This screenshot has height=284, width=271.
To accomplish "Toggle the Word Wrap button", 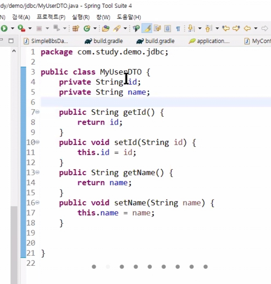I will click(157, 28).
